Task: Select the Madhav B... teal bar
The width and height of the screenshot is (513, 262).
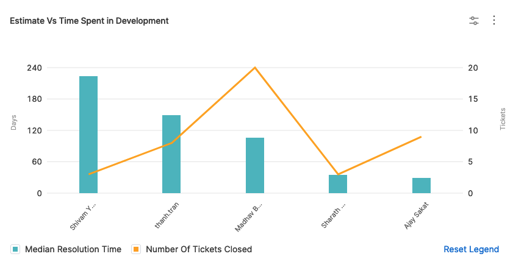Action: [x=255, y=165]
